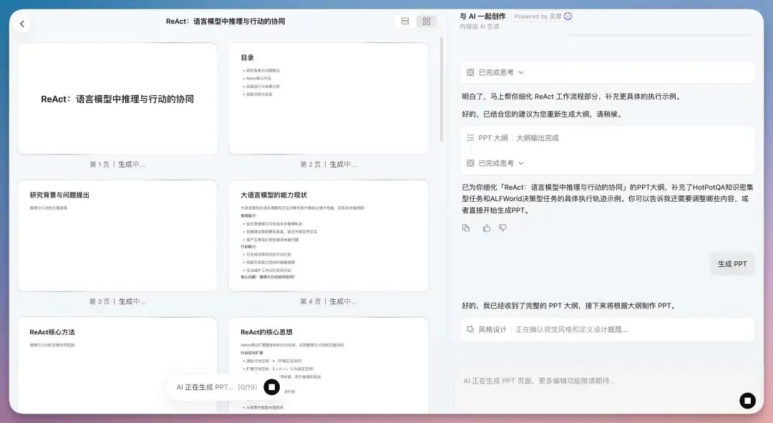This screenshot has width=773, height=423.
Task: Open slide 4 大语言模型的能力现状 thumbnail
Action: pyautogui.click(x=329, y=235)
